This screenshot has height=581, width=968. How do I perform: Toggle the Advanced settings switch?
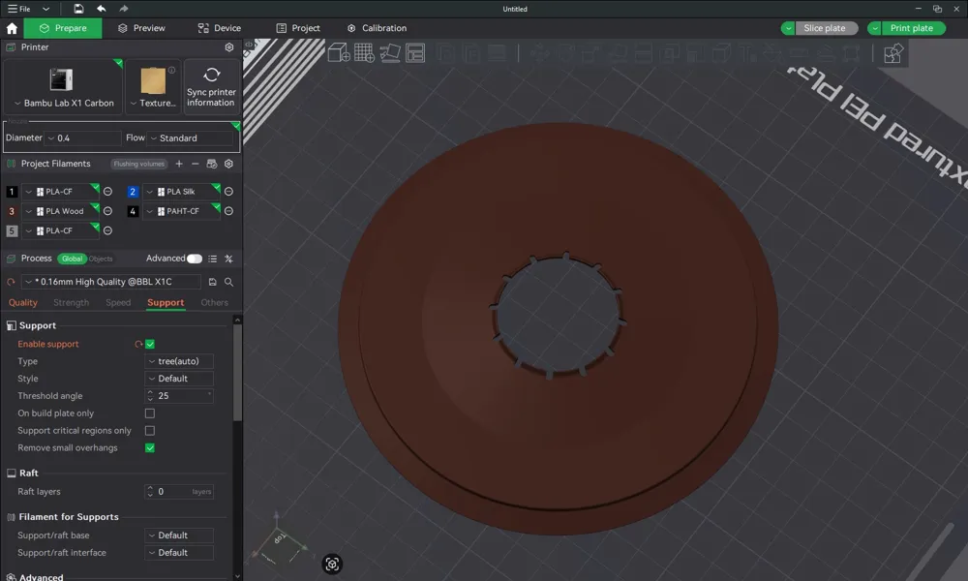click(x=195, y=259)
